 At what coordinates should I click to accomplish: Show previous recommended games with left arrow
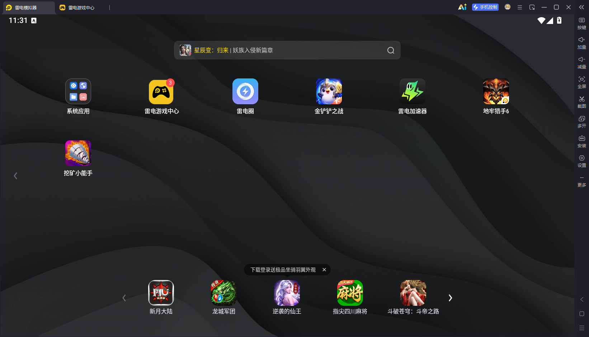coord(124,298)
